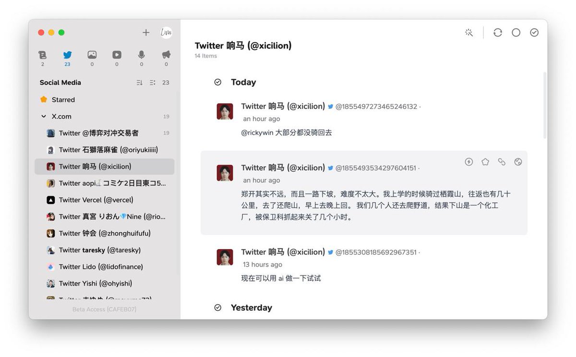Toggle unread only circle filter

pos(516,33)
